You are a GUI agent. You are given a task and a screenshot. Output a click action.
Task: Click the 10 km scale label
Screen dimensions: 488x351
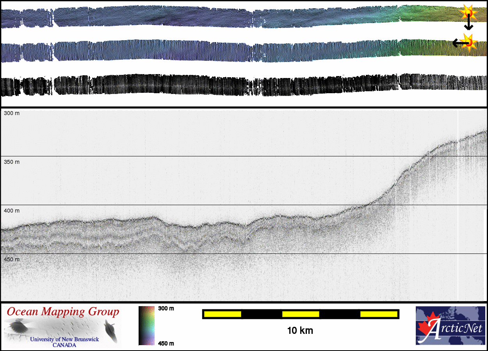(300, 331)
